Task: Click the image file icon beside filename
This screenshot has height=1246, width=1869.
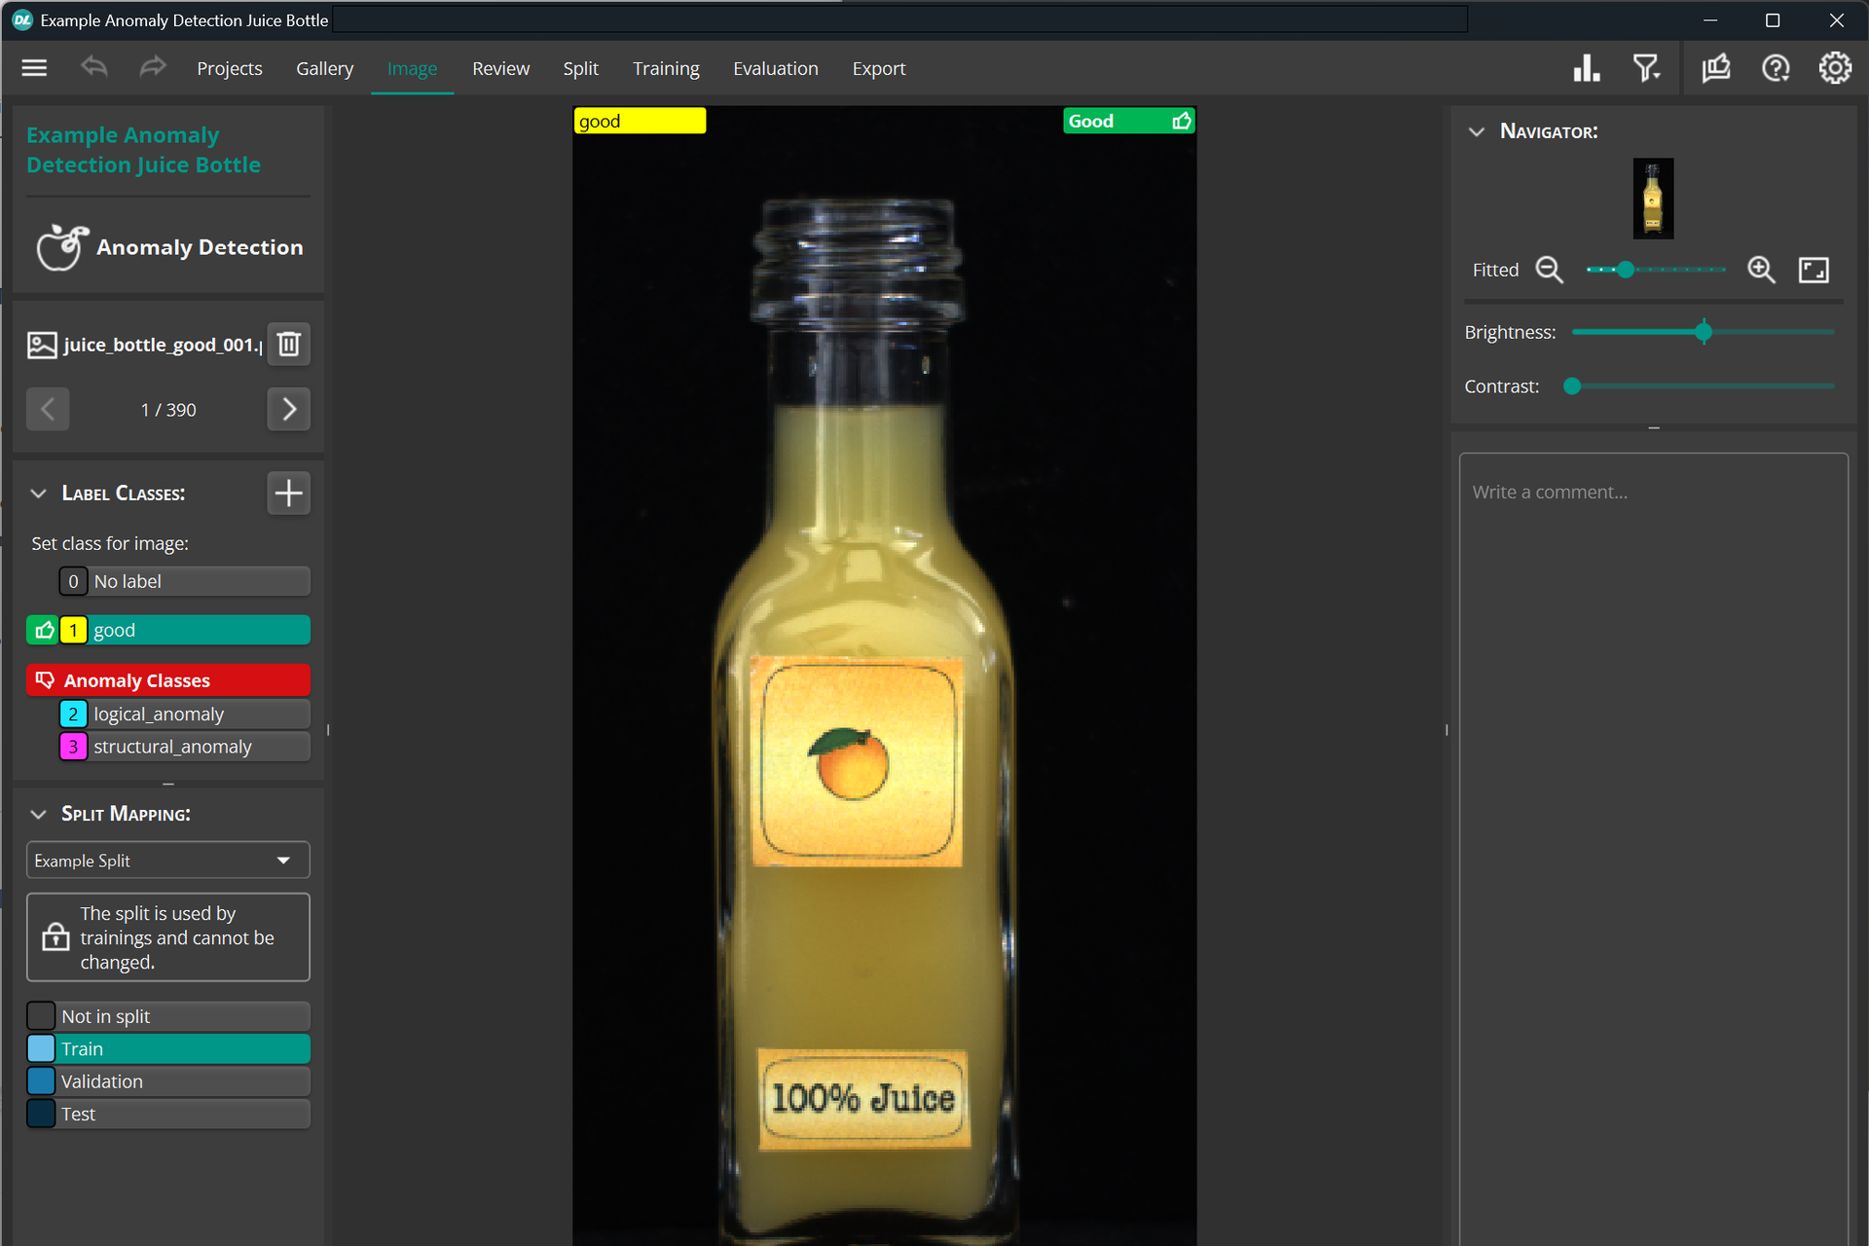Action: [x=42, y=345]
